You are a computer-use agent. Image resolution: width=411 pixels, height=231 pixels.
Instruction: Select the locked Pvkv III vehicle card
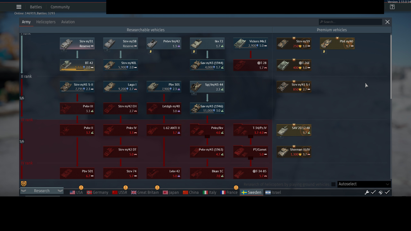(77, 109)
